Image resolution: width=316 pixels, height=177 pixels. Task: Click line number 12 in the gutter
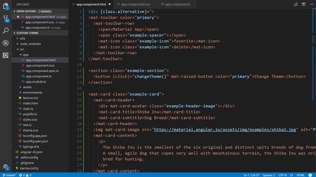pyautogui.click(x=79, y=77)
